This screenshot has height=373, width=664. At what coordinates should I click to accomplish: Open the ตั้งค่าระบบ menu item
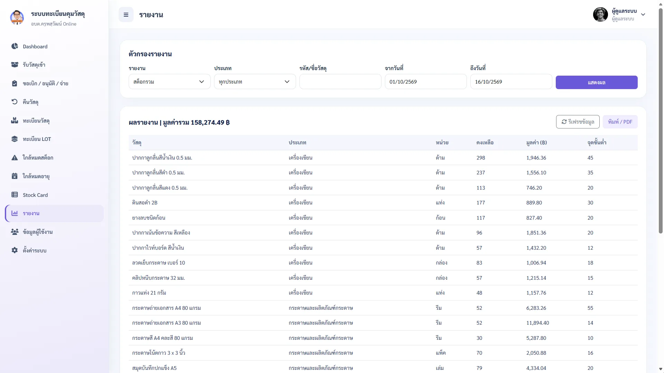[x=54, y=250]
